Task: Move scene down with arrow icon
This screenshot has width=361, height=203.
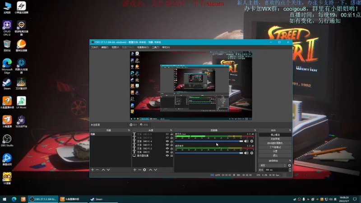Action: pos(108,170)
